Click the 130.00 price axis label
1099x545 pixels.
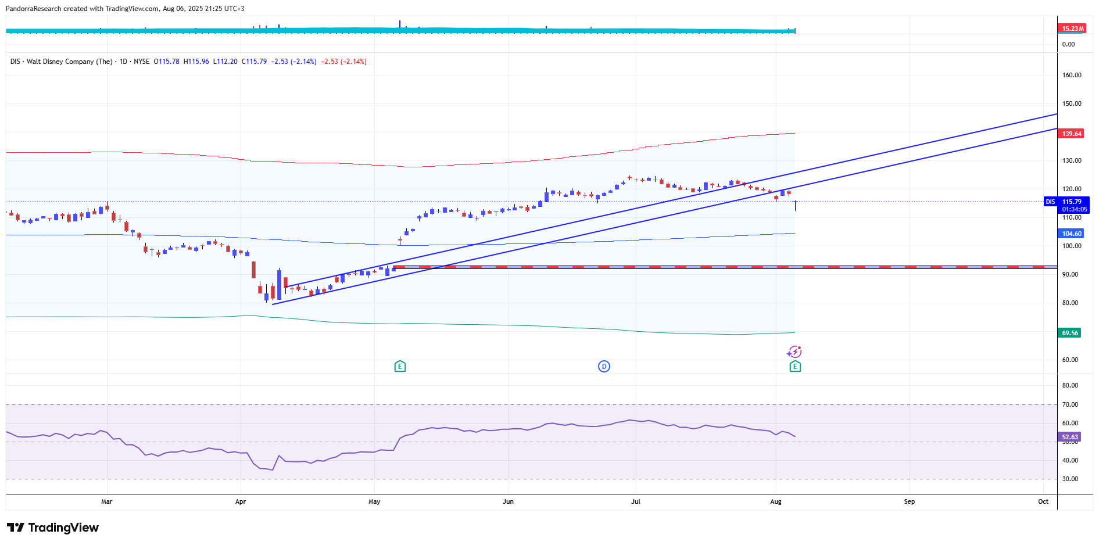click(1072, 160)
